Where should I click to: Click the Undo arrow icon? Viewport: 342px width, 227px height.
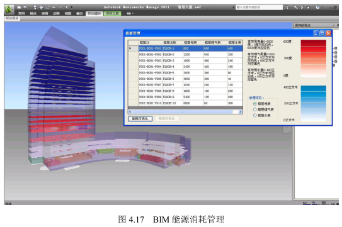pyautogui.click(x=54, y=7)
